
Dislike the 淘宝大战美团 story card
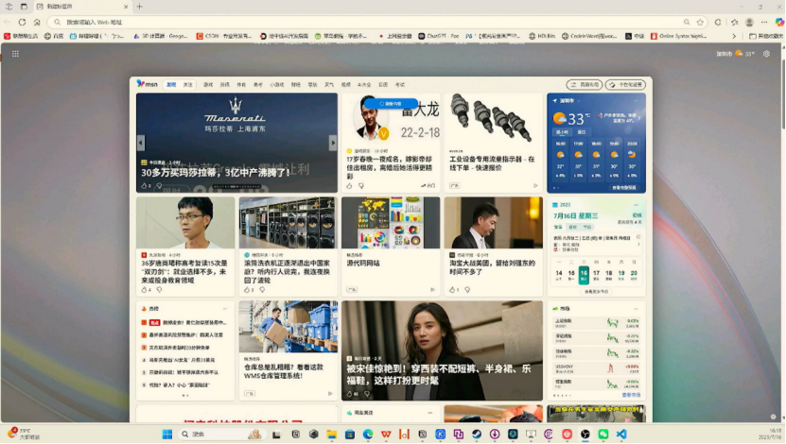click(467, 290)
